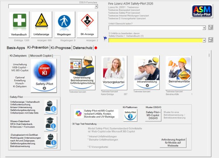Screen dimensions: 219x158
Task: Open the Unterweisung Betriebsanweisung Gefährdungsbeurteilung tile
Action: click(x=82, y=73)
